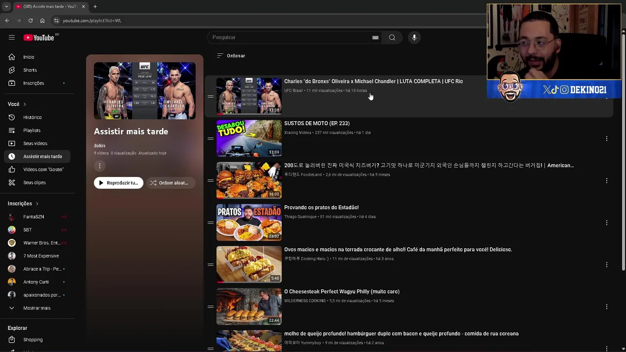Image resolution: width=626 pixels, height=352 pixels.
Task: Open the browser tab list dropdown
Action: pyautogui.click(x=6, y=6)
